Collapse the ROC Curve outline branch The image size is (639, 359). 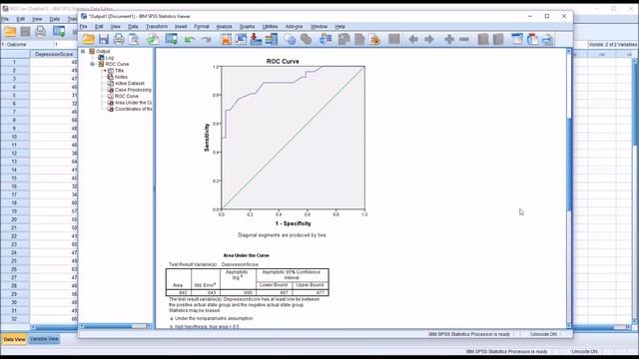tap(93, 64)
